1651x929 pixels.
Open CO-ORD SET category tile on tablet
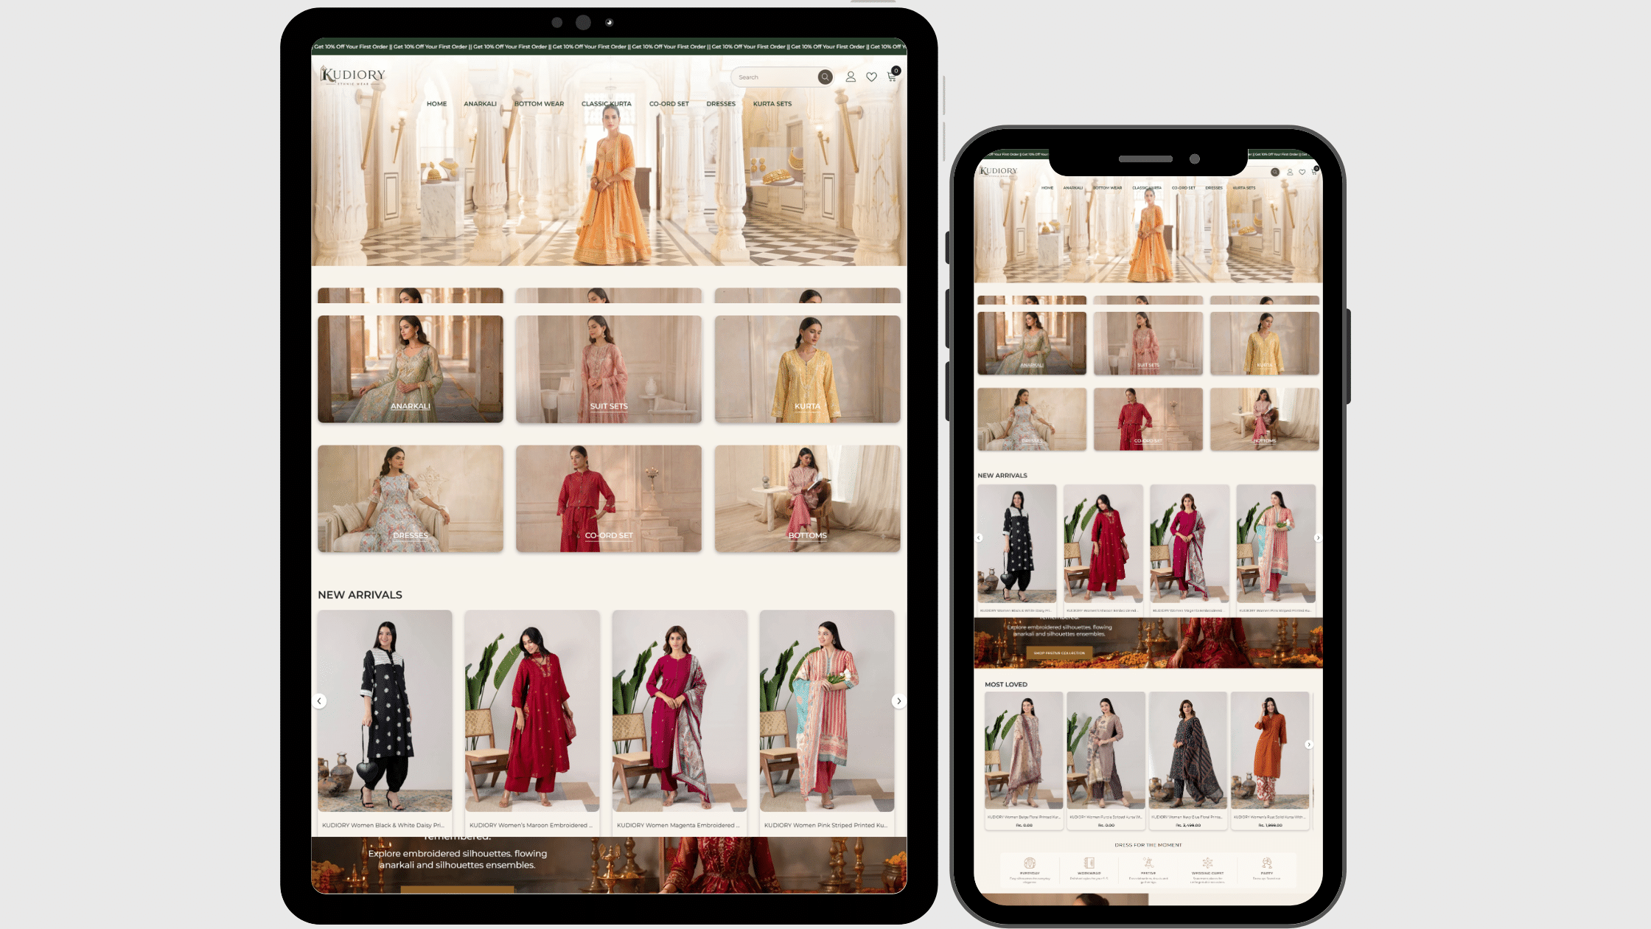coord(609,498)
